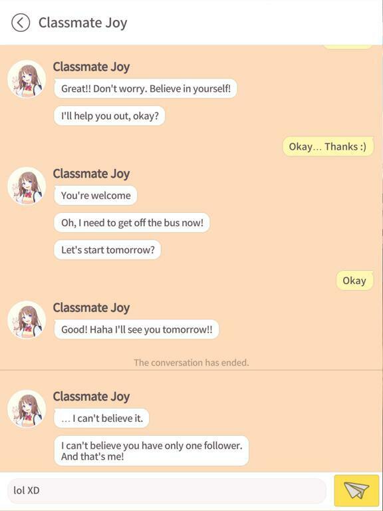The height and width of the screenshot is (511, 383).
Task: Send message with paper plane button
Action: click(356, 490)
